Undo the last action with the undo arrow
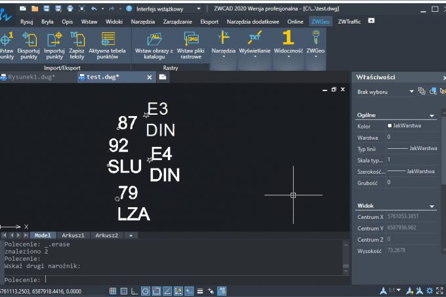 pyautogui.click(x=94, y=9)
